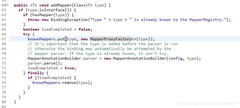Click the comment starting "It's important that"
240x108 pixels.
(103, 44)
